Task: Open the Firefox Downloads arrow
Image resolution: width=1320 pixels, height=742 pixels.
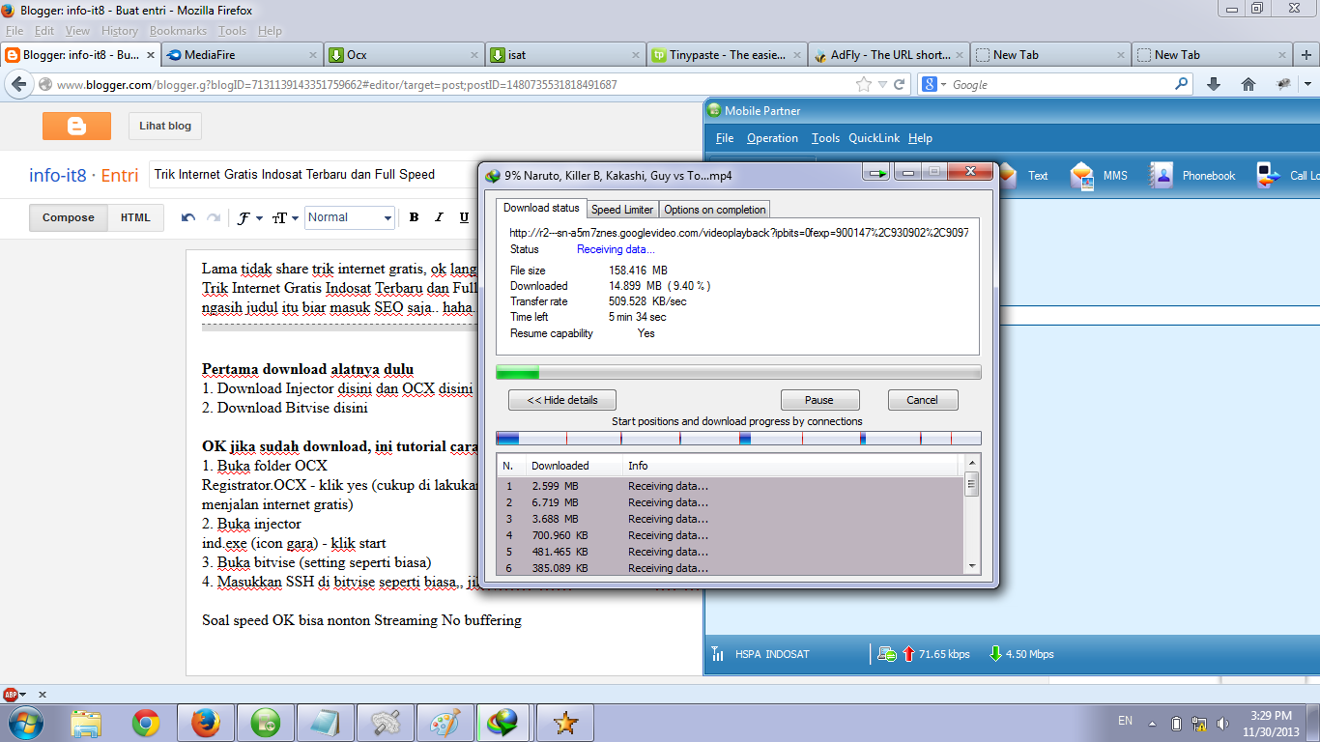Action: pos(1214,84)
